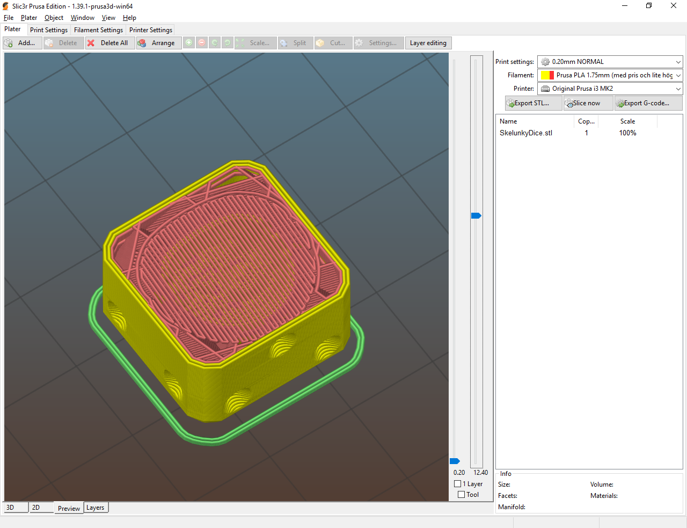Open the Plater menu
687x528 pixels.
(28, 17)
